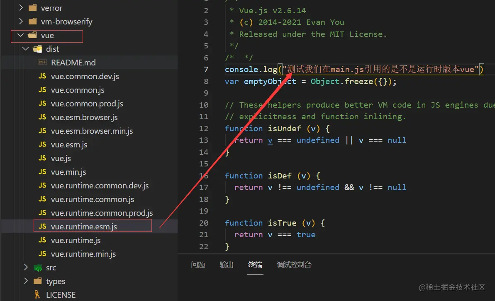Click the isDef function name
Viewport: 495px width, 301px height.
point(280,176)
